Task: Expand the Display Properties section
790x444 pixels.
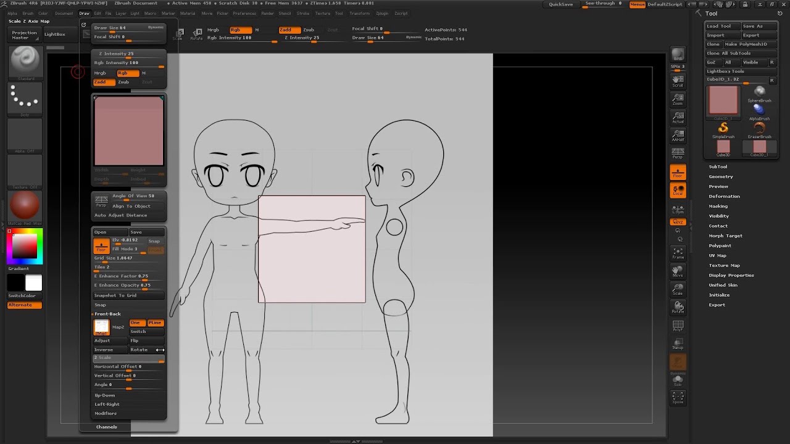Action: [731, 275]
